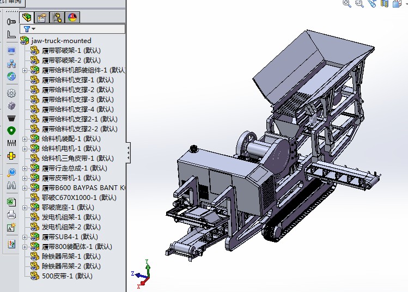The image size is (408, 292).
Task: Expand the 履带行走总成-1 node
Action: tap(25, 168)
